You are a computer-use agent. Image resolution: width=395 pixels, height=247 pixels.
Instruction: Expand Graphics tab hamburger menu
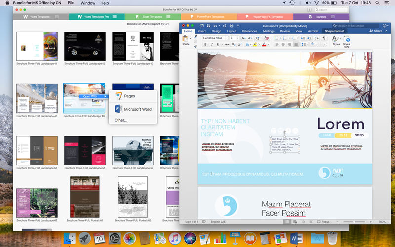[333, 17]
